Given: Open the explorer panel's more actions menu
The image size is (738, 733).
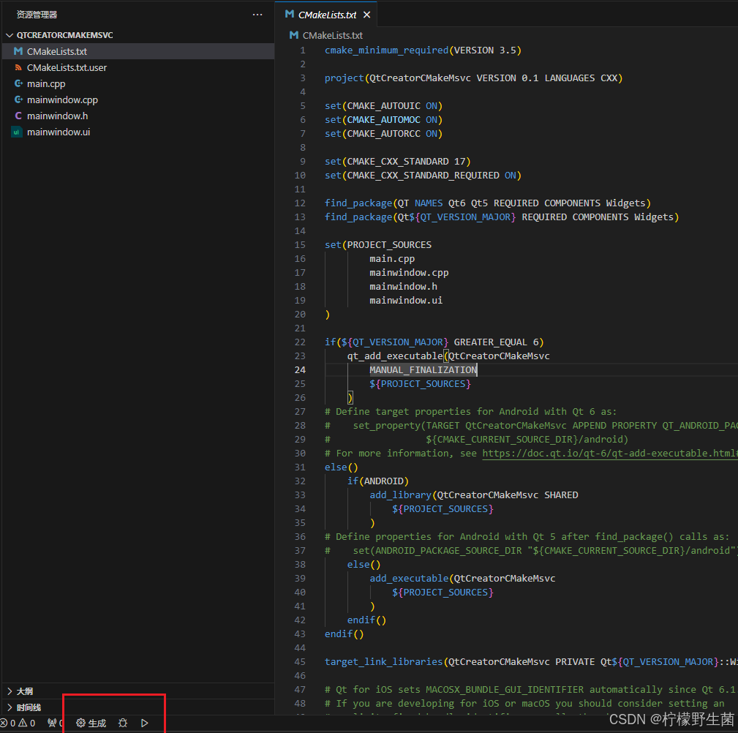Looking at the screenshot, I should click(x=257, y=15).
